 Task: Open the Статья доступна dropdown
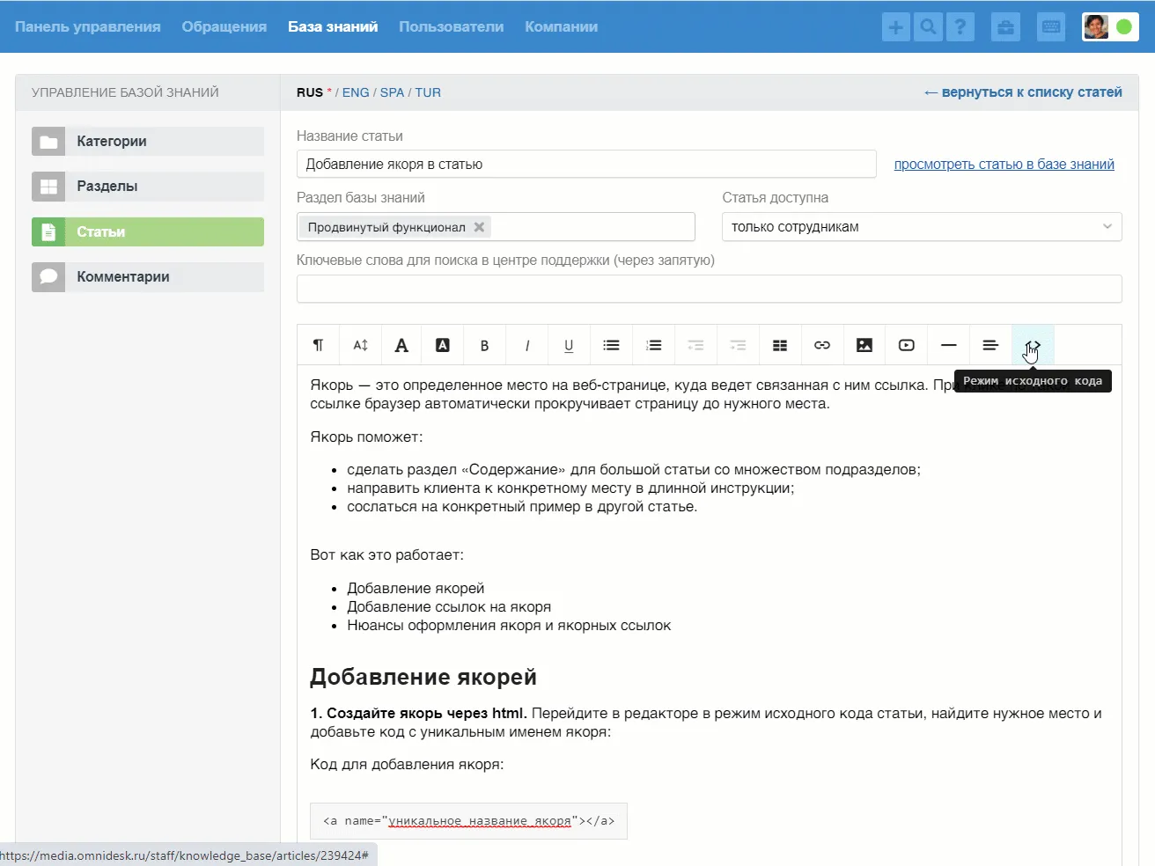pyautogui.click(x=922, y=226)
